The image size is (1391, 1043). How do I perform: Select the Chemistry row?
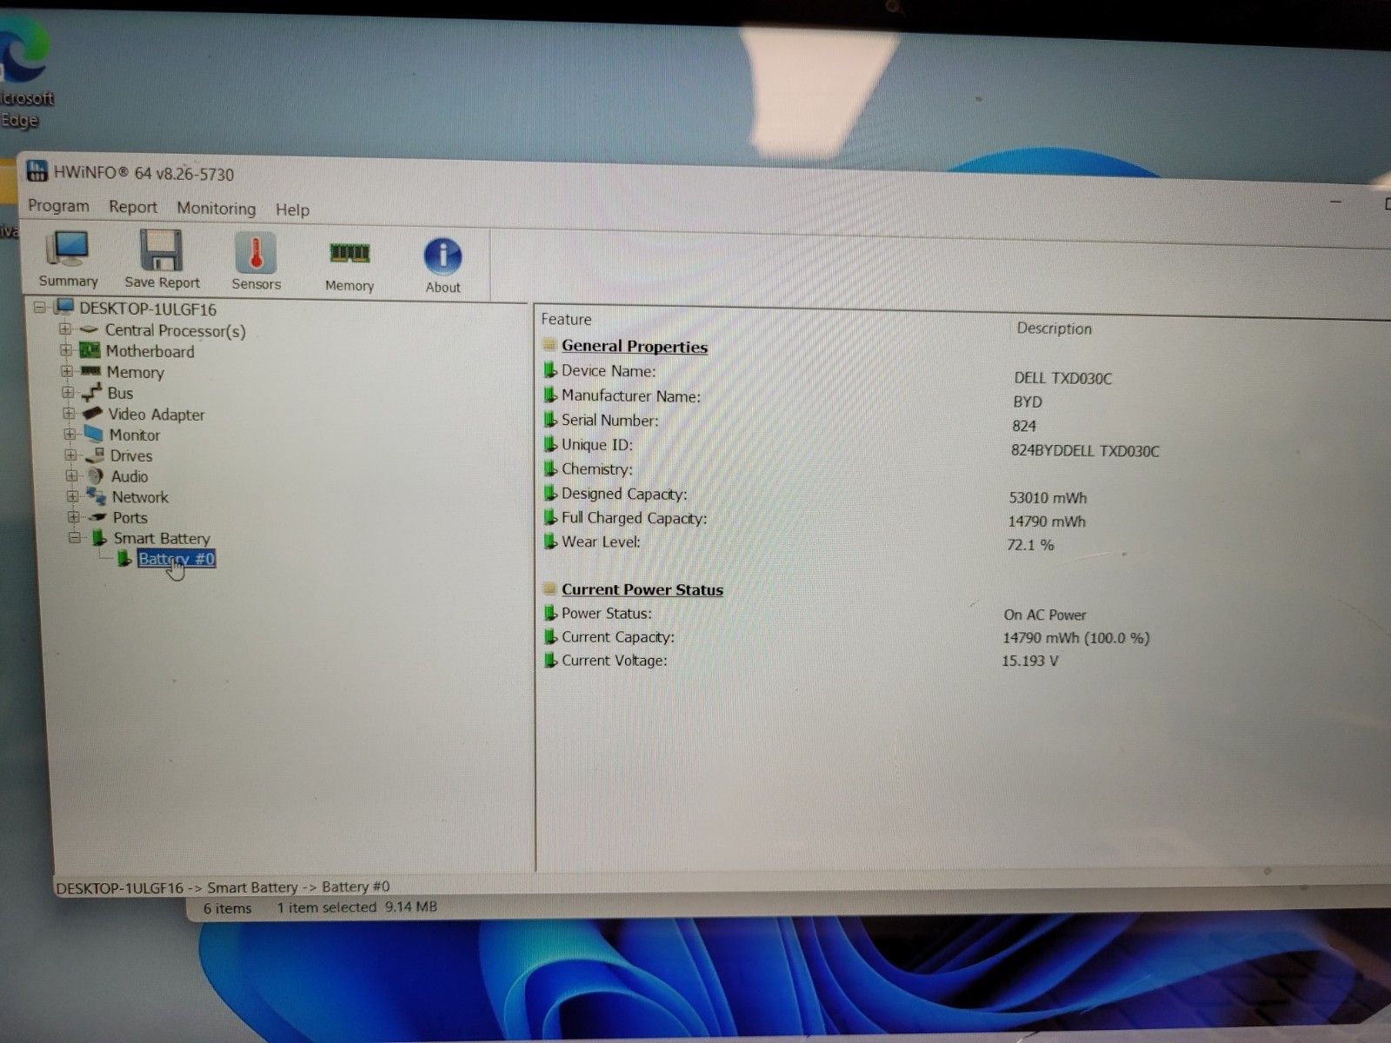pyautogui.click(x=597, y=469)
